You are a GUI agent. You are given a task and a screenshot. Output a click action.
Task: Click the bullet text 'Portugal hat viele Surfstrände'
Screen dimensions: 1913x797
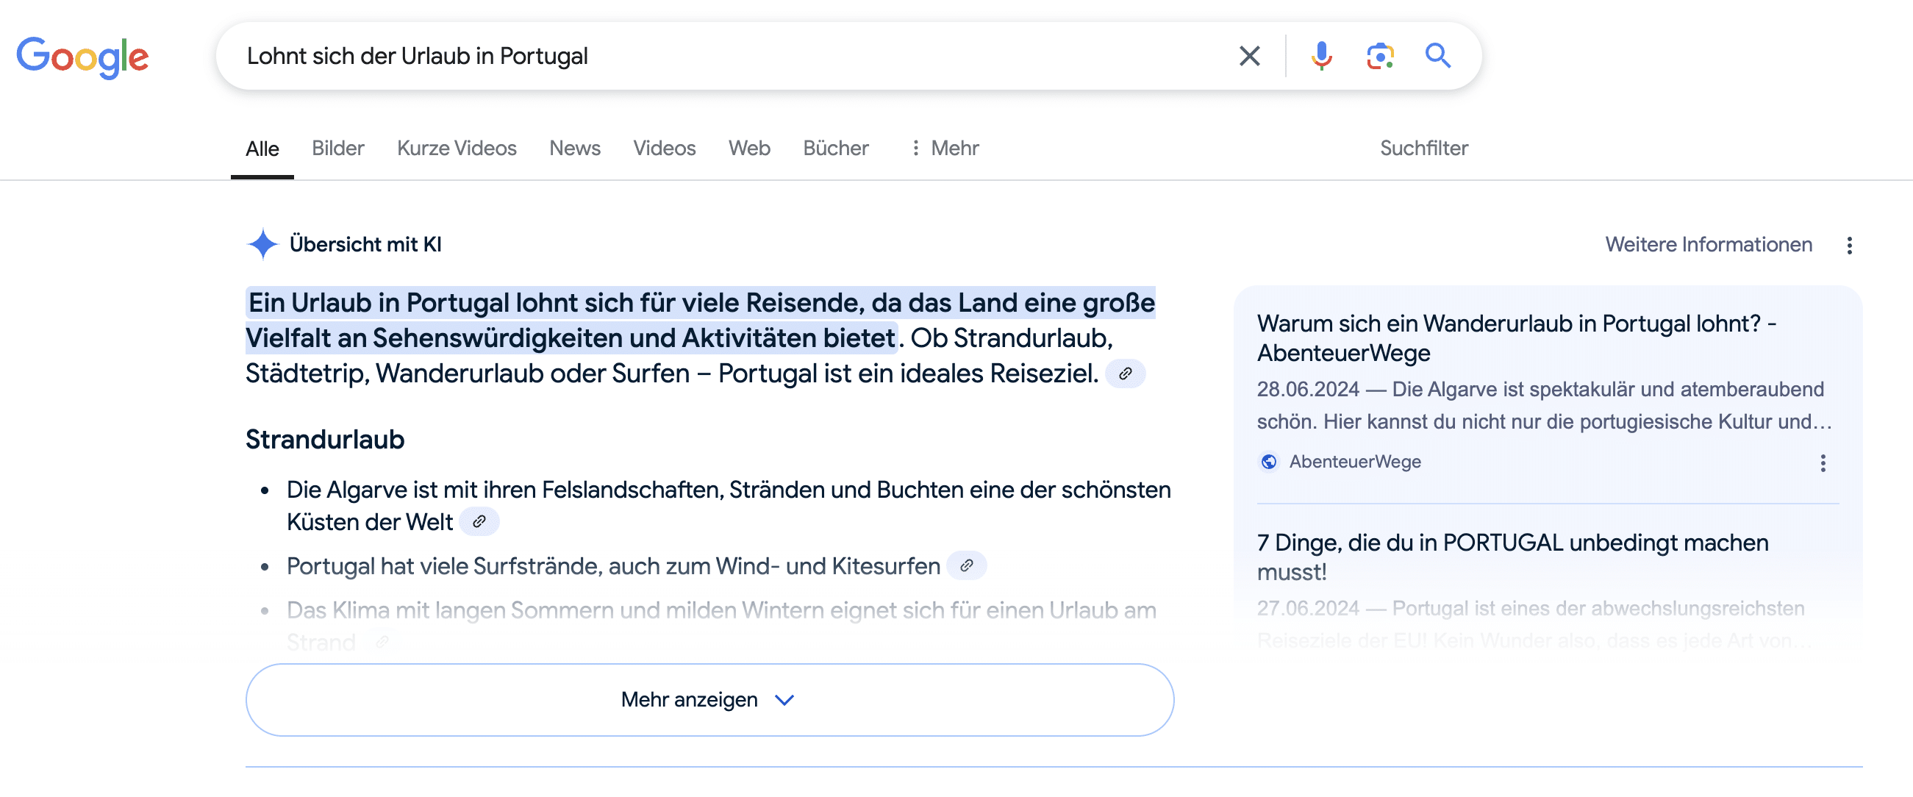click(x=613, y=566)
